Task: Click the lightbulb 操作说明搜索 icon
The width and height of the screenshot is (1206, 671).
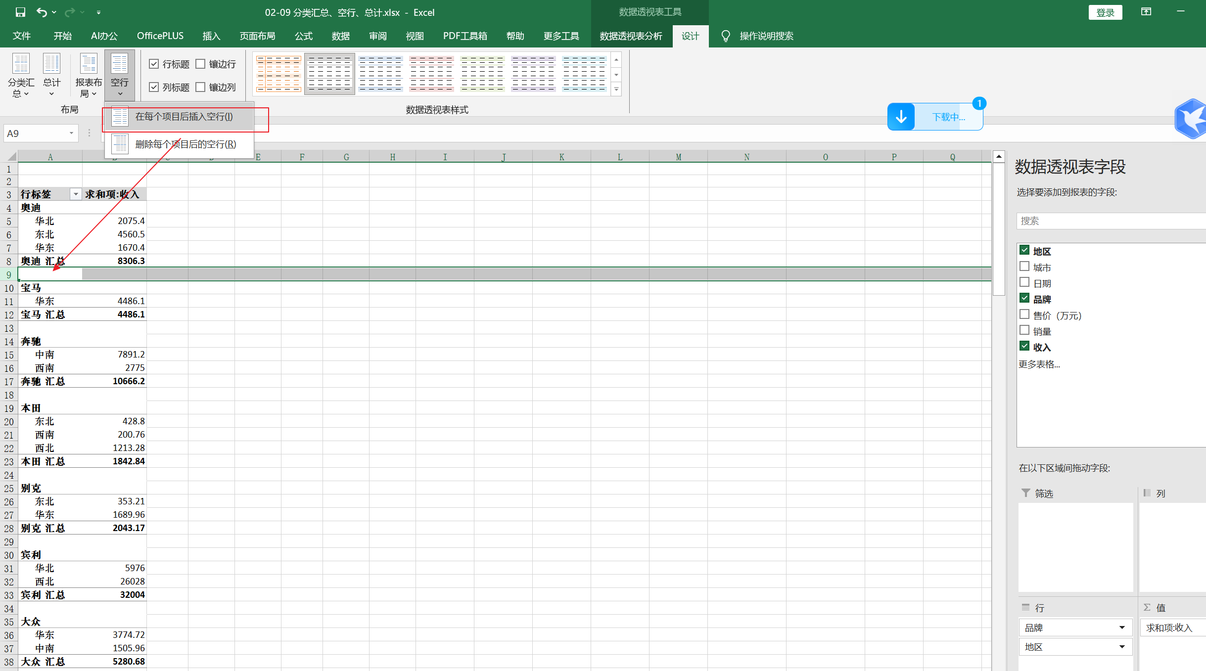Action: click(725, 36)
